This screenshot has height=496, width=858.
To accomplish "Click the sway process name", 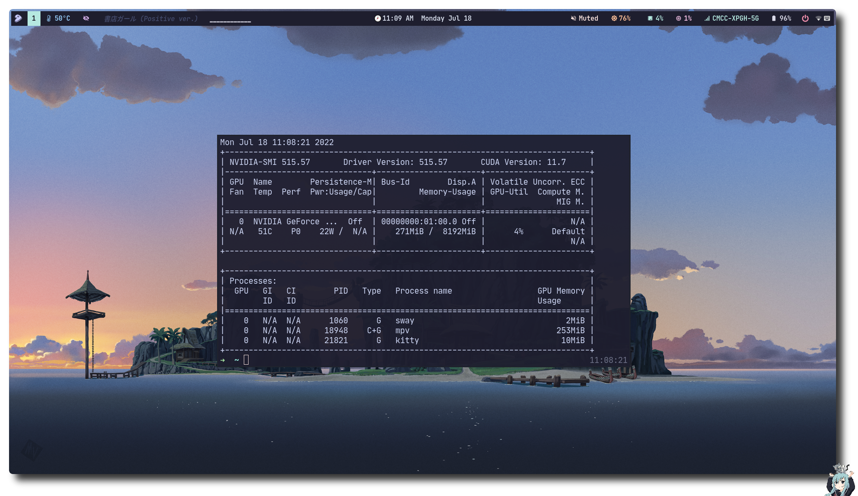I will pyautogui.click(x=405, y=320).
